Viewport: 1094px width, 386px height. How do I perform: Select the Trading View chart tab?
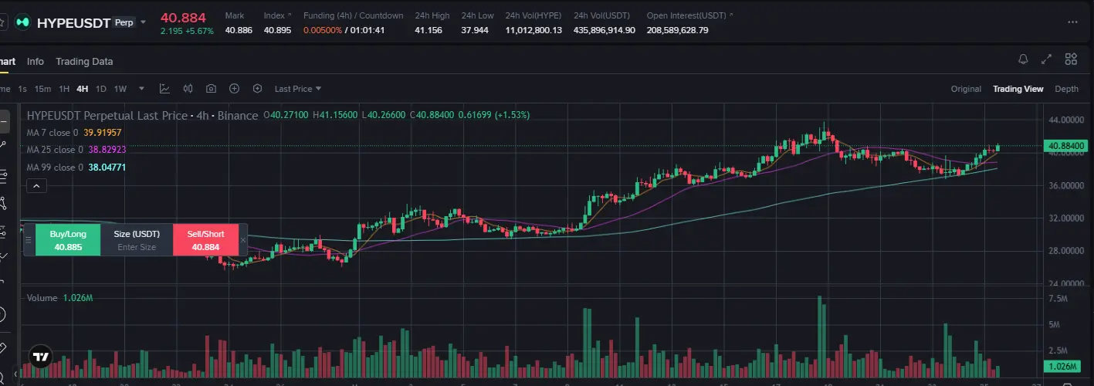tap(1018, 89)
